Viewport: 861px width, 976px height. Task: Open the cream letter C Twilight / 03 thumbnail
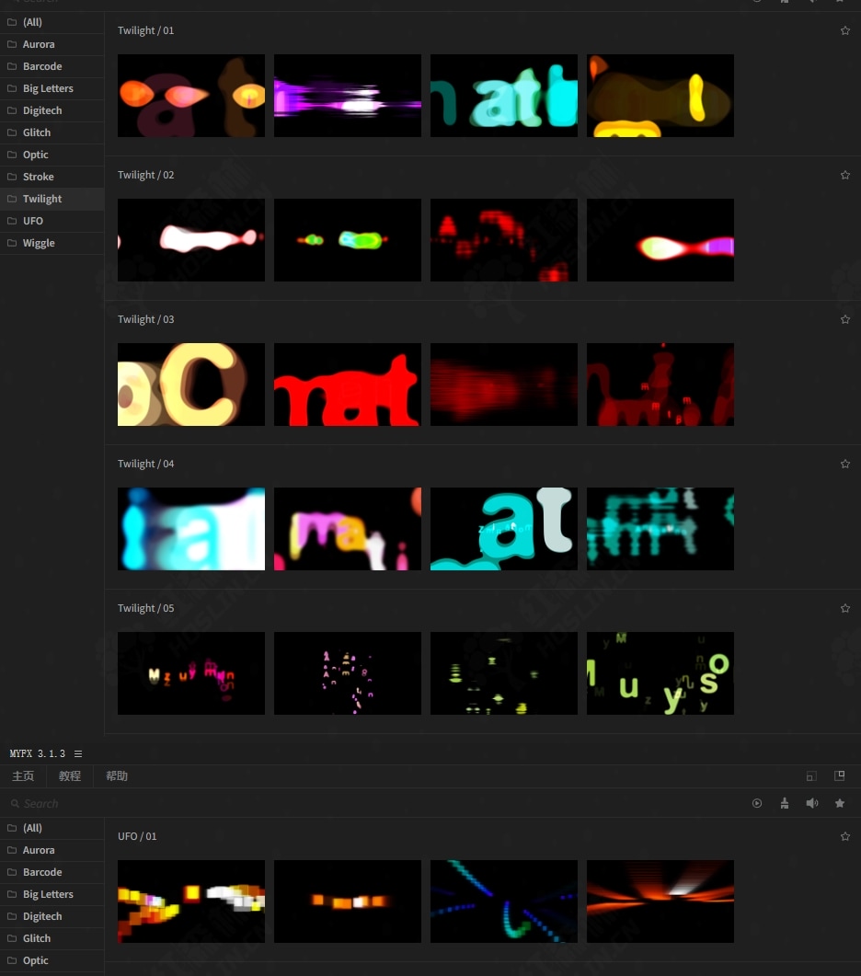191,384
